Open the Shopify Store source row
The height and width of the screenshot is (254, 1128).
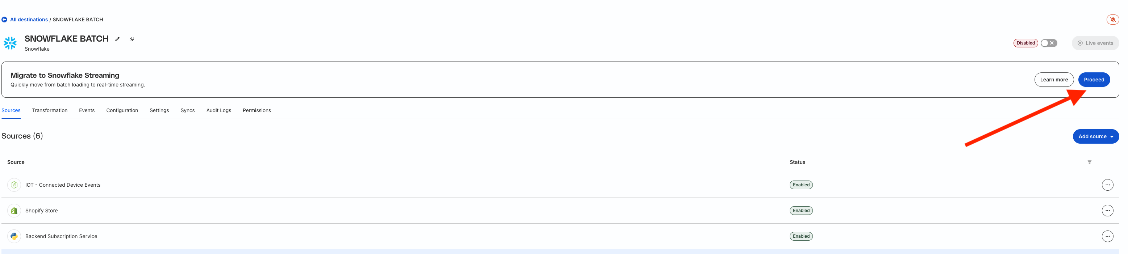tap(42, 211)
